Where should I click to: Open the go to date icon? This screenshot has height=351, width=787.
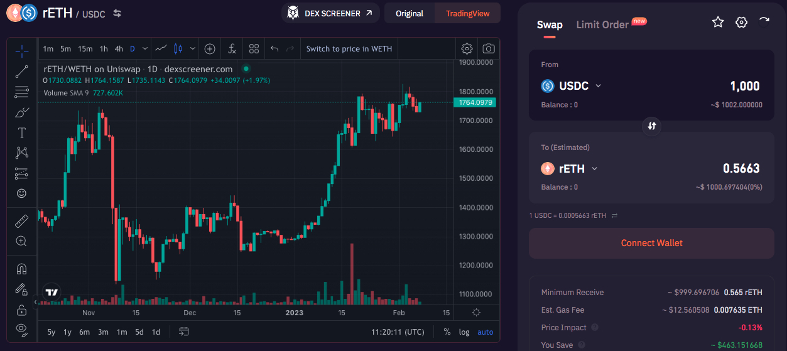[184, 332]
